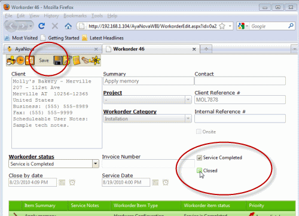Click the browser Back arrow button
299x216 pixels.
pos(11,26)
